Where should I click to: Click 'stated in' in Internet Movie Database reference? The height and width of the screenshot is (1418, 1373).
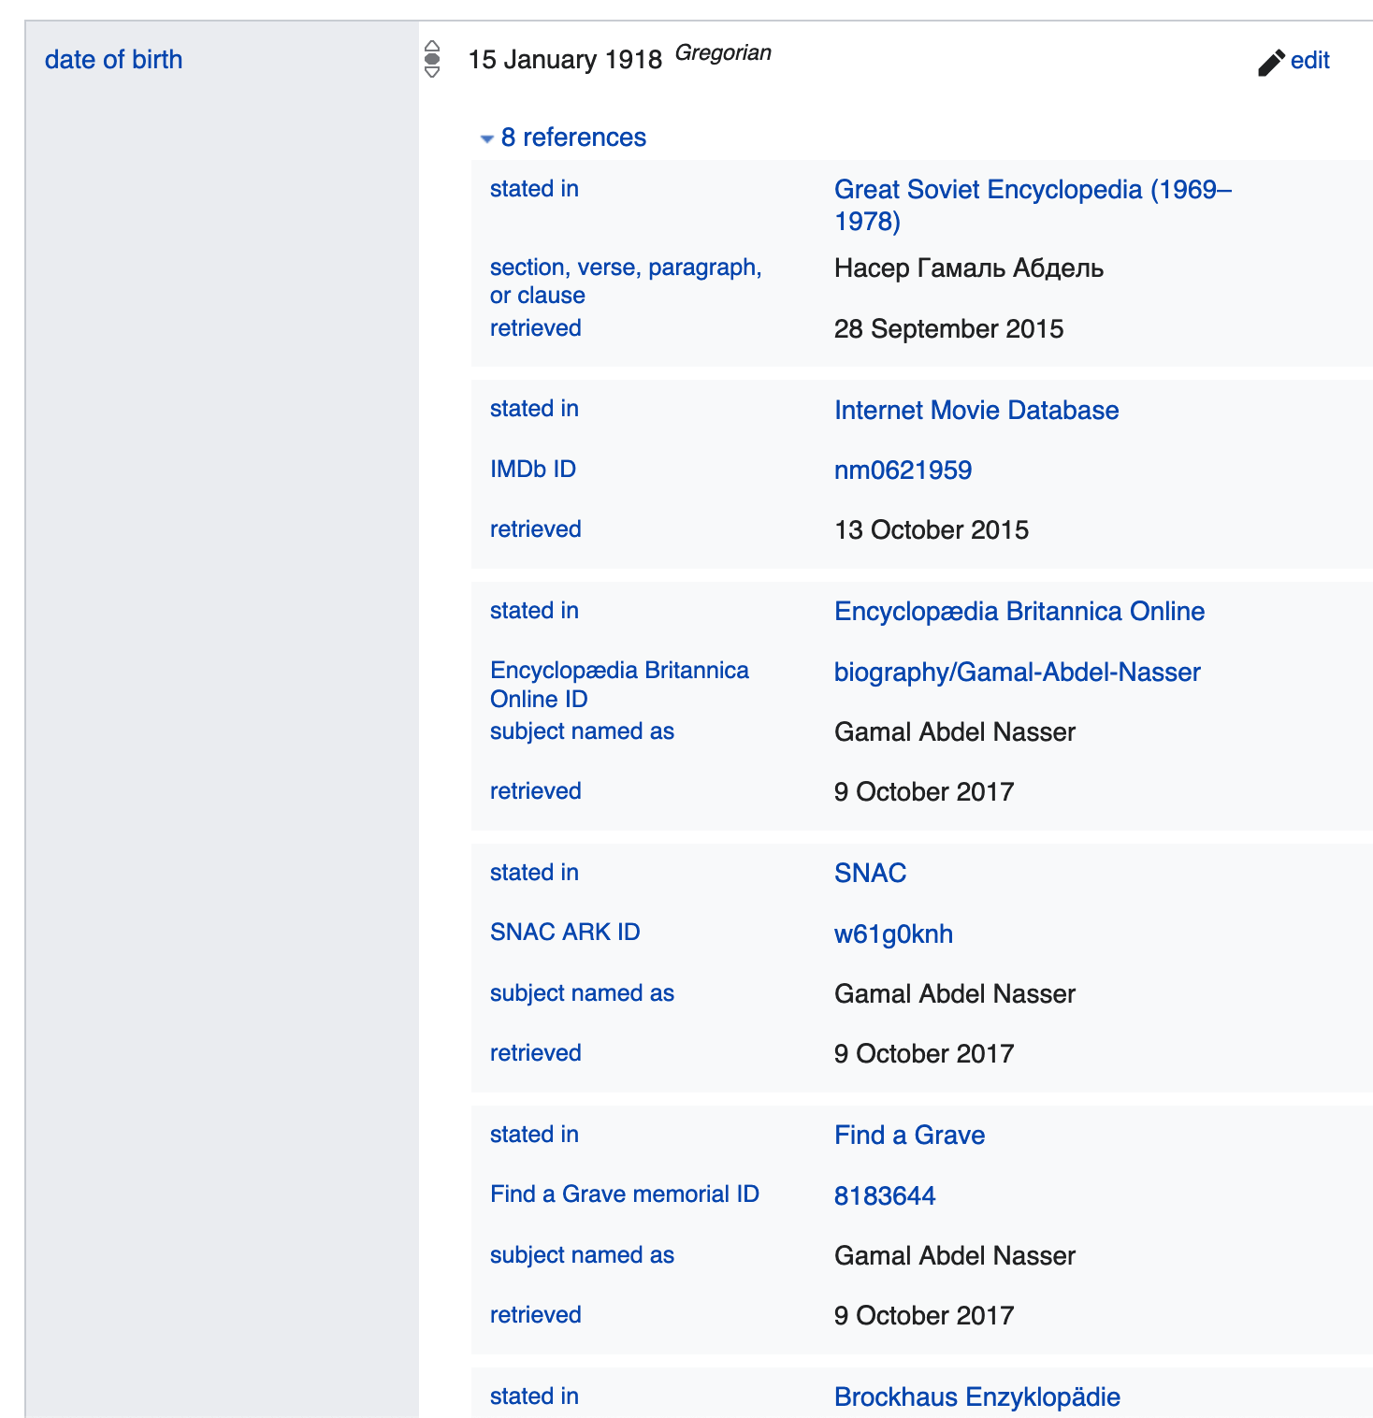pos(534,408)
